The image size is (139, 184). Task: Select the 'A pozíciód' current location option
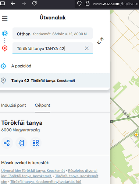coord(55,66)
